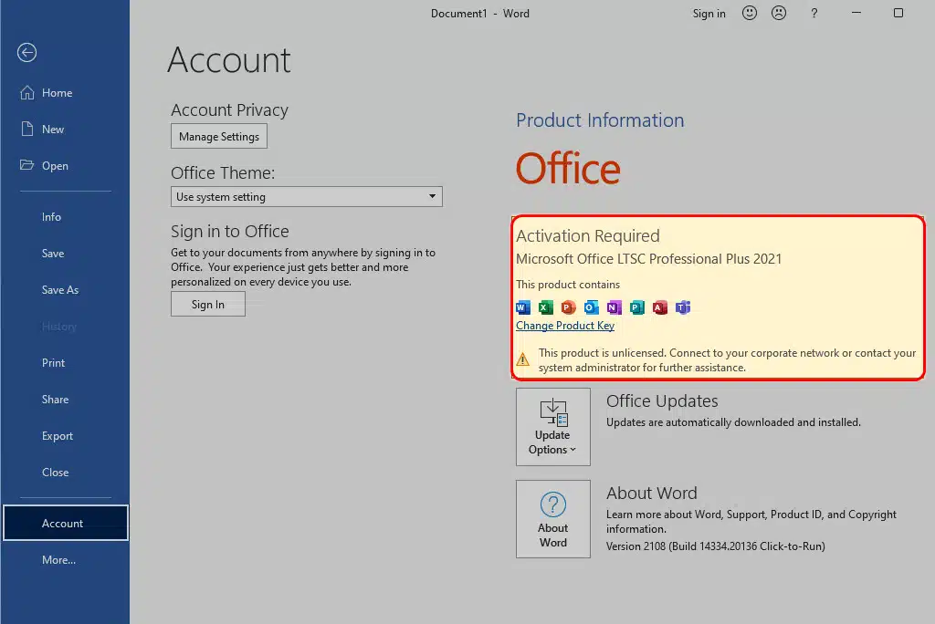
Task: Click the PowerPoint icon in product list
Action: tap(569, 307)
